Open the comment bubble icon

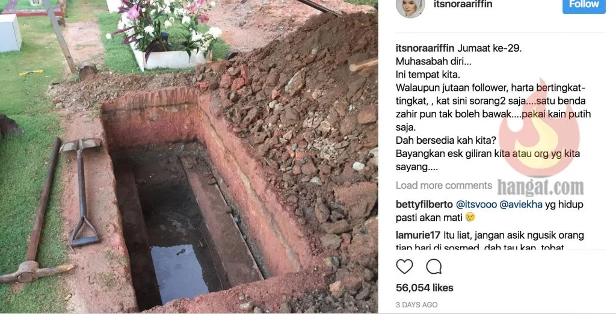point(434,266)
